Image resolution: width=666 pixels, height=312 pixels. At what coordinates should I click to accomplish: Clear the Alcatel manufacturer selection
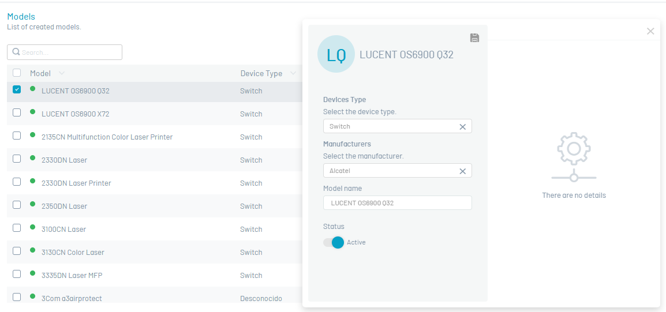462,171
